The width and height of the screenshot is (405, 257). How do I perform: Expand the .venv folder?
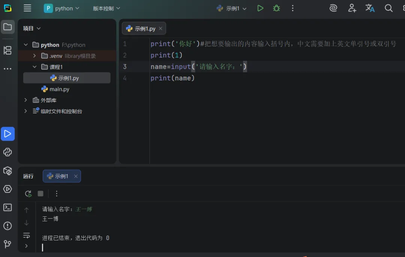(x=34, y=56)
